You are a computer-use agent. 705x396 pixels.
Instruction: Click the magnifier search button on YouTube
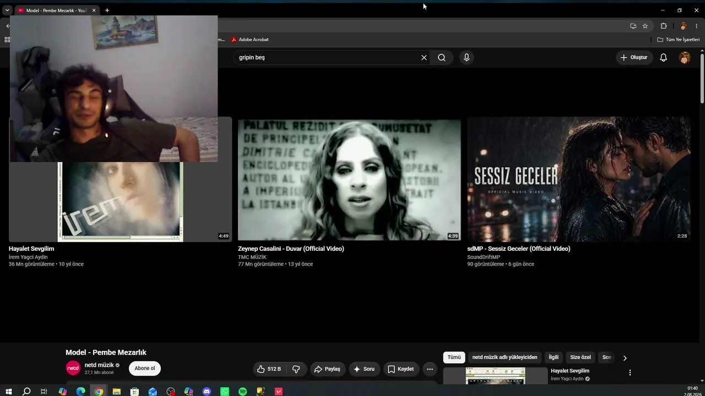(x=442, y=57)
